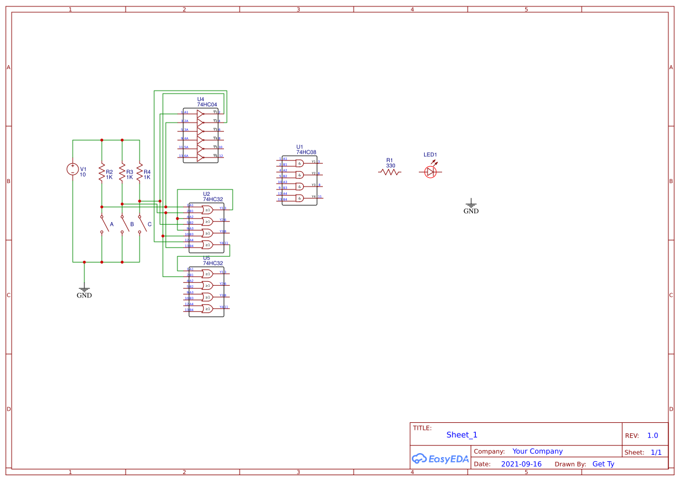Select the GND symbol below the switches
This screenshot has height=481, width=680.
[x=84, y=289]
